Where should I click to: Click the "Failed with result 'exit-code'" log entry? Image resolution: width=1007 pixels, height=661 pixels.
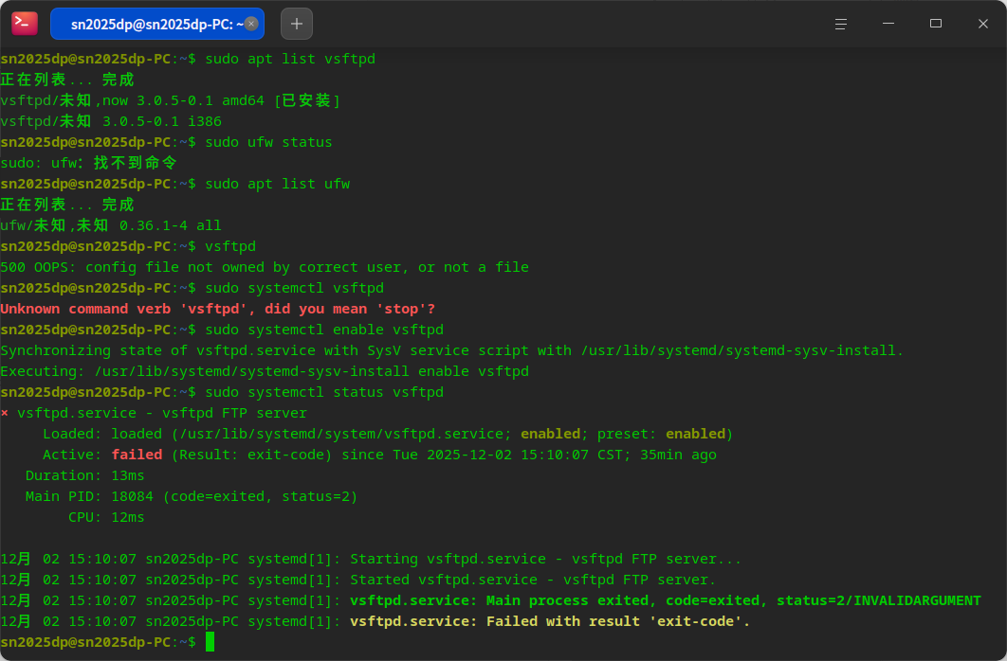(375, 621)
